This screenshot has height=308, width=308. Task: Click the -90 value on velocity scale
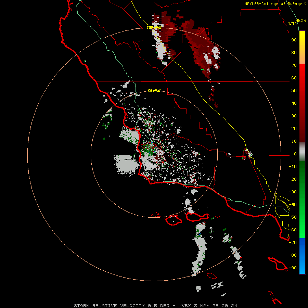coord(293,268)
